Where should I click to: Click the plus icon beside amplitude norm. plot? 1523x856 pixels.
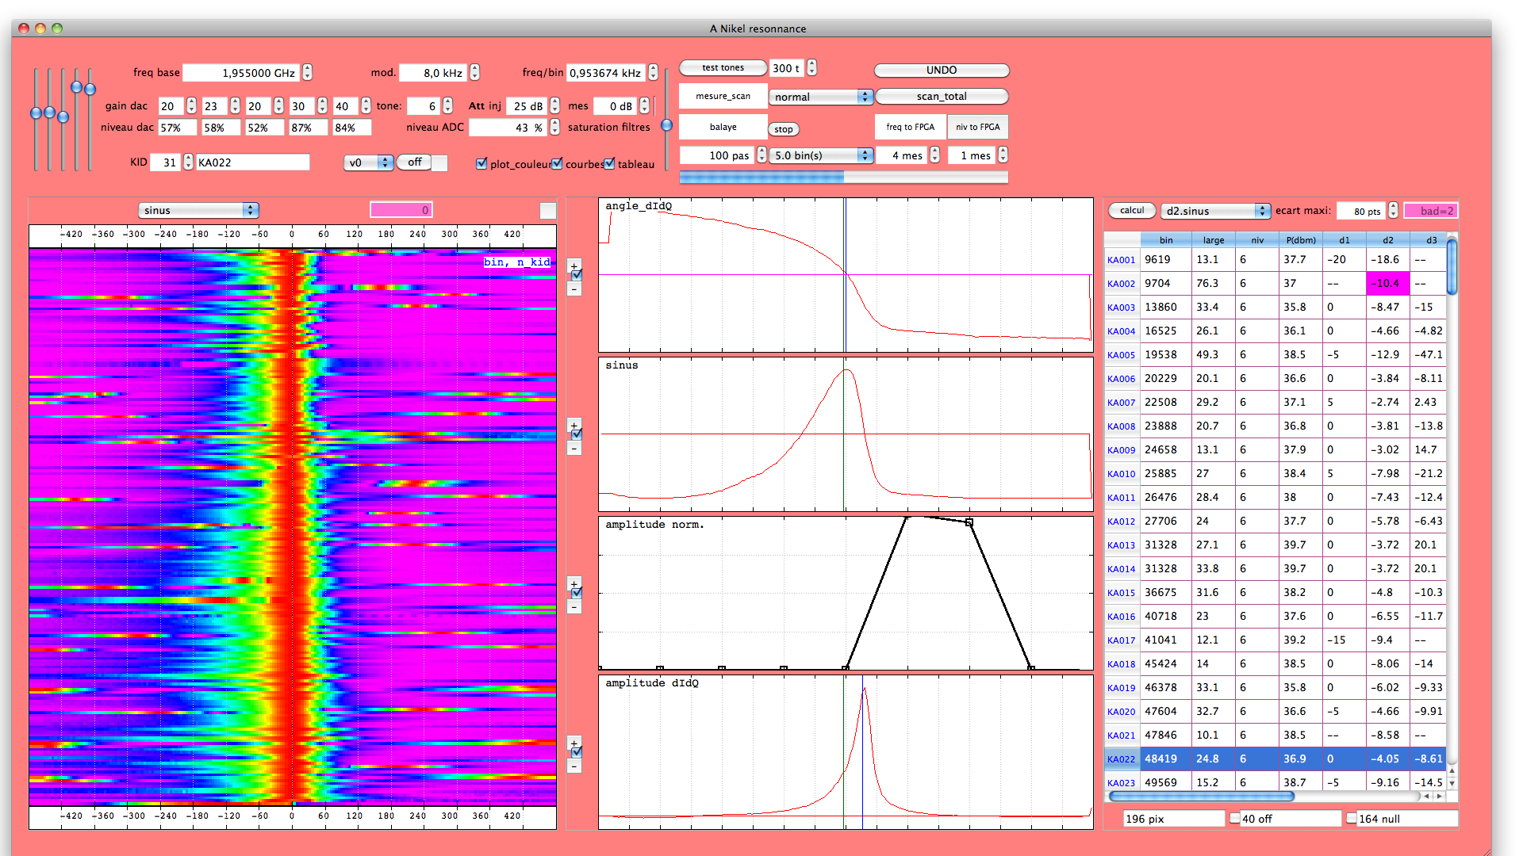coord(574,583)
